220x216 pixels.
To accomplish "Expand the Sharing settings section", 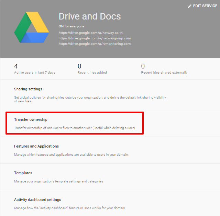I will (x=28, y=89).
